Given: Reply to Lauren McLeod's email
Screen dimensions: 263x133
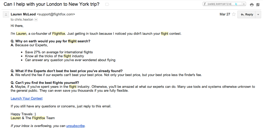Looking at the screenshot, I should tap(246, 14).
